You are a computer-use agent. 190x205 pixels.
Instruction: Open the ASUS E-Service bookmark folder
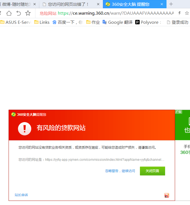point(16,22)
